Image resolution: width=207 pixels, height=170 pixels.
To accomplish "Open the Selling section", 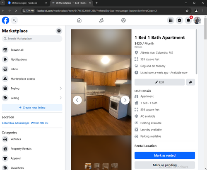I will point(32,98).
